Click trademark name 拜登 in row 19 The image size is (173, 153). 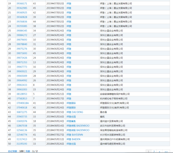click(x=69, y=4)
